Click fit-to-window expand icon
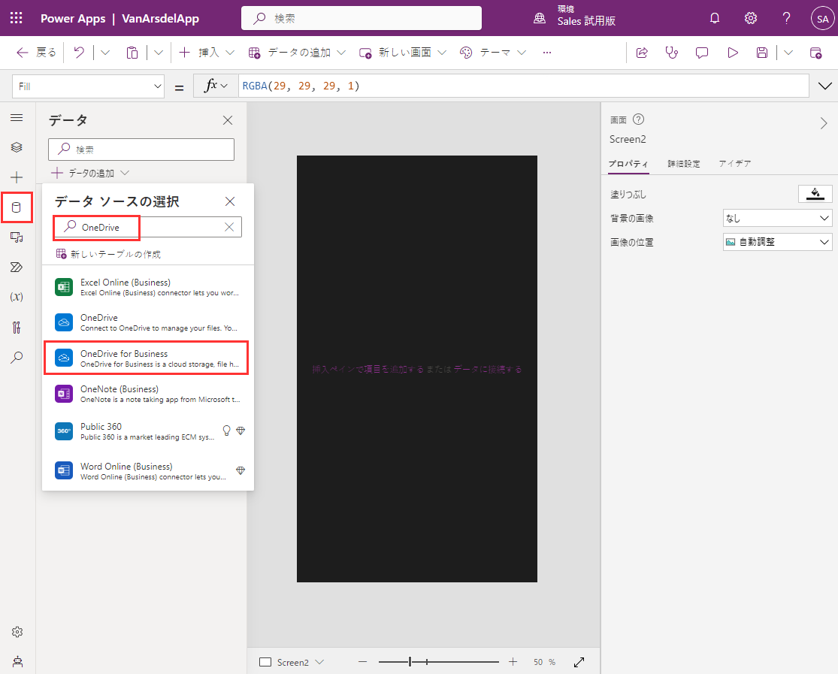This screenshot has height=674, width=838. pos(579,662)
